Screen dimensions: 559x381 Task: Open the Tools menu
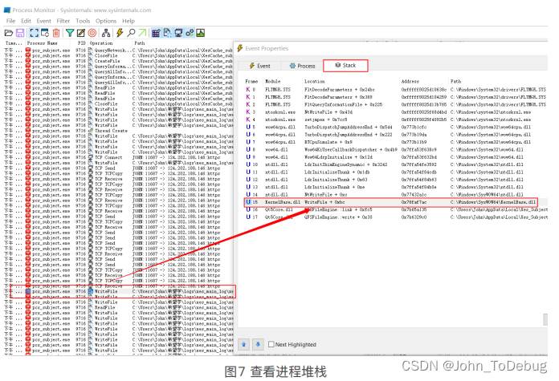click(83, 21)
